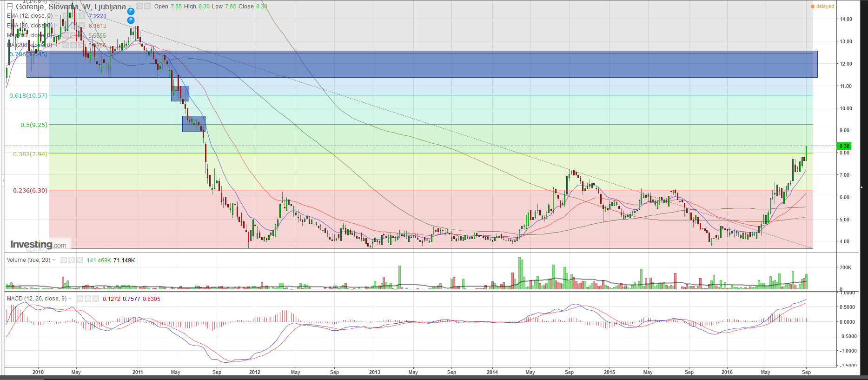Click the Gorenje, Slovenia, W, Ljubljana title
This screenshot has height=380, width=868.
coord(71,7)
